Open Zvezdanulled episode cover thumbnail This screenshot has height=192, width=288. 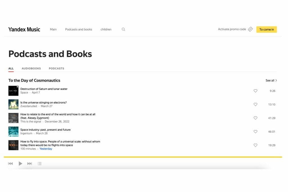point(13,104)
